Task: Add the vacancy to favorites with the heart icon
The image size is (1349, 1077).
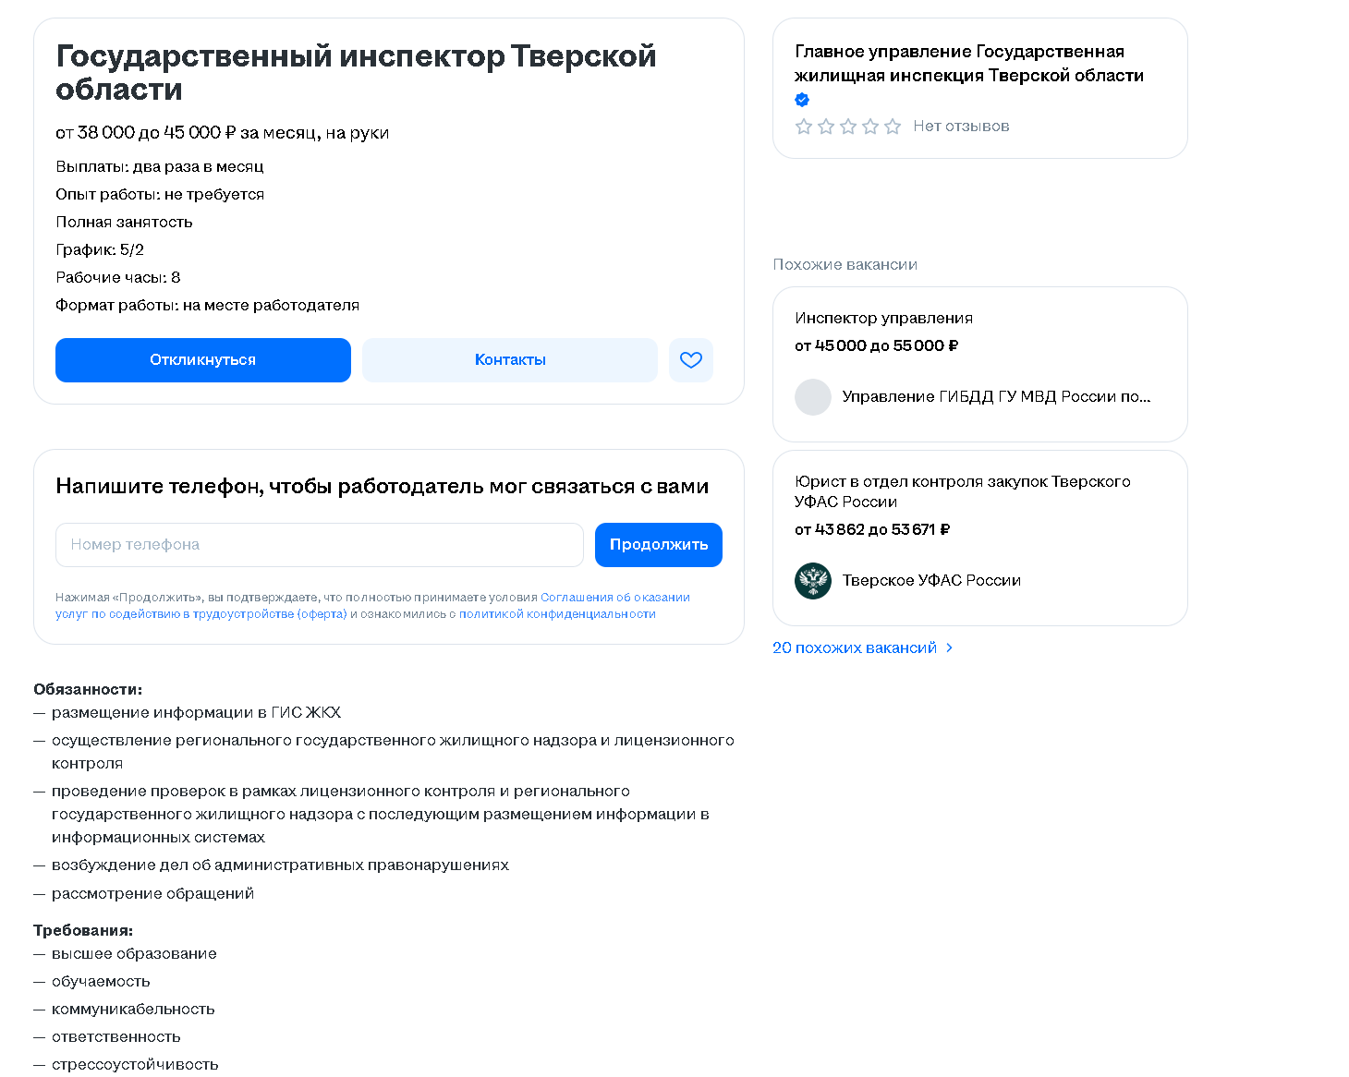Action: [691, 360]
